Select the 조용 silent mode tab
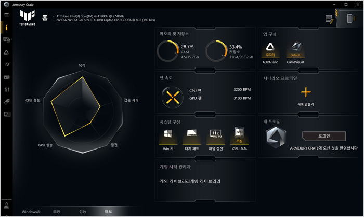The image size is (364, 217). 57,212
